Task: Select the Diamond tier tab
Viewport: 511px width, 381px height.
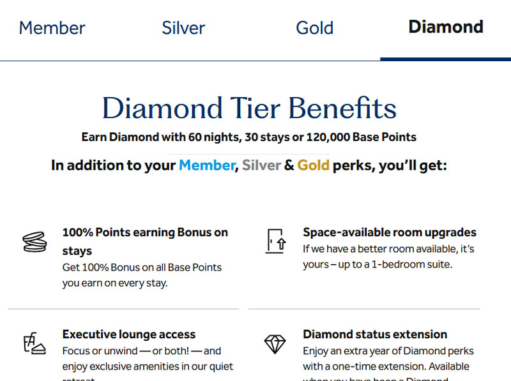Action: [445, 27]
